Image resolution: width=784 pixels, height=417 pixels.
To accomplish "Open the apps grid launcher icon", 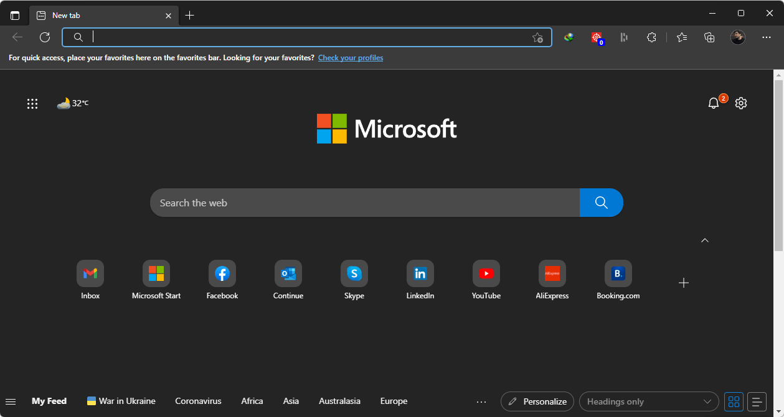I will coord(32,104).
